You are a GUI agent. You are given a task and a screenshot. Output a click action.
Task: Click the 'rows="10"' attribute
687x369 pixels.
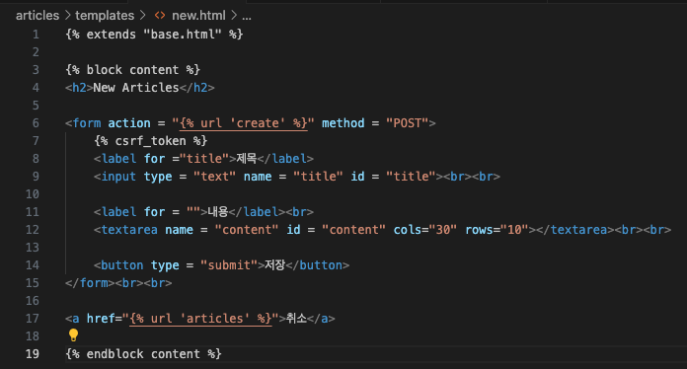tap(496, 229)
